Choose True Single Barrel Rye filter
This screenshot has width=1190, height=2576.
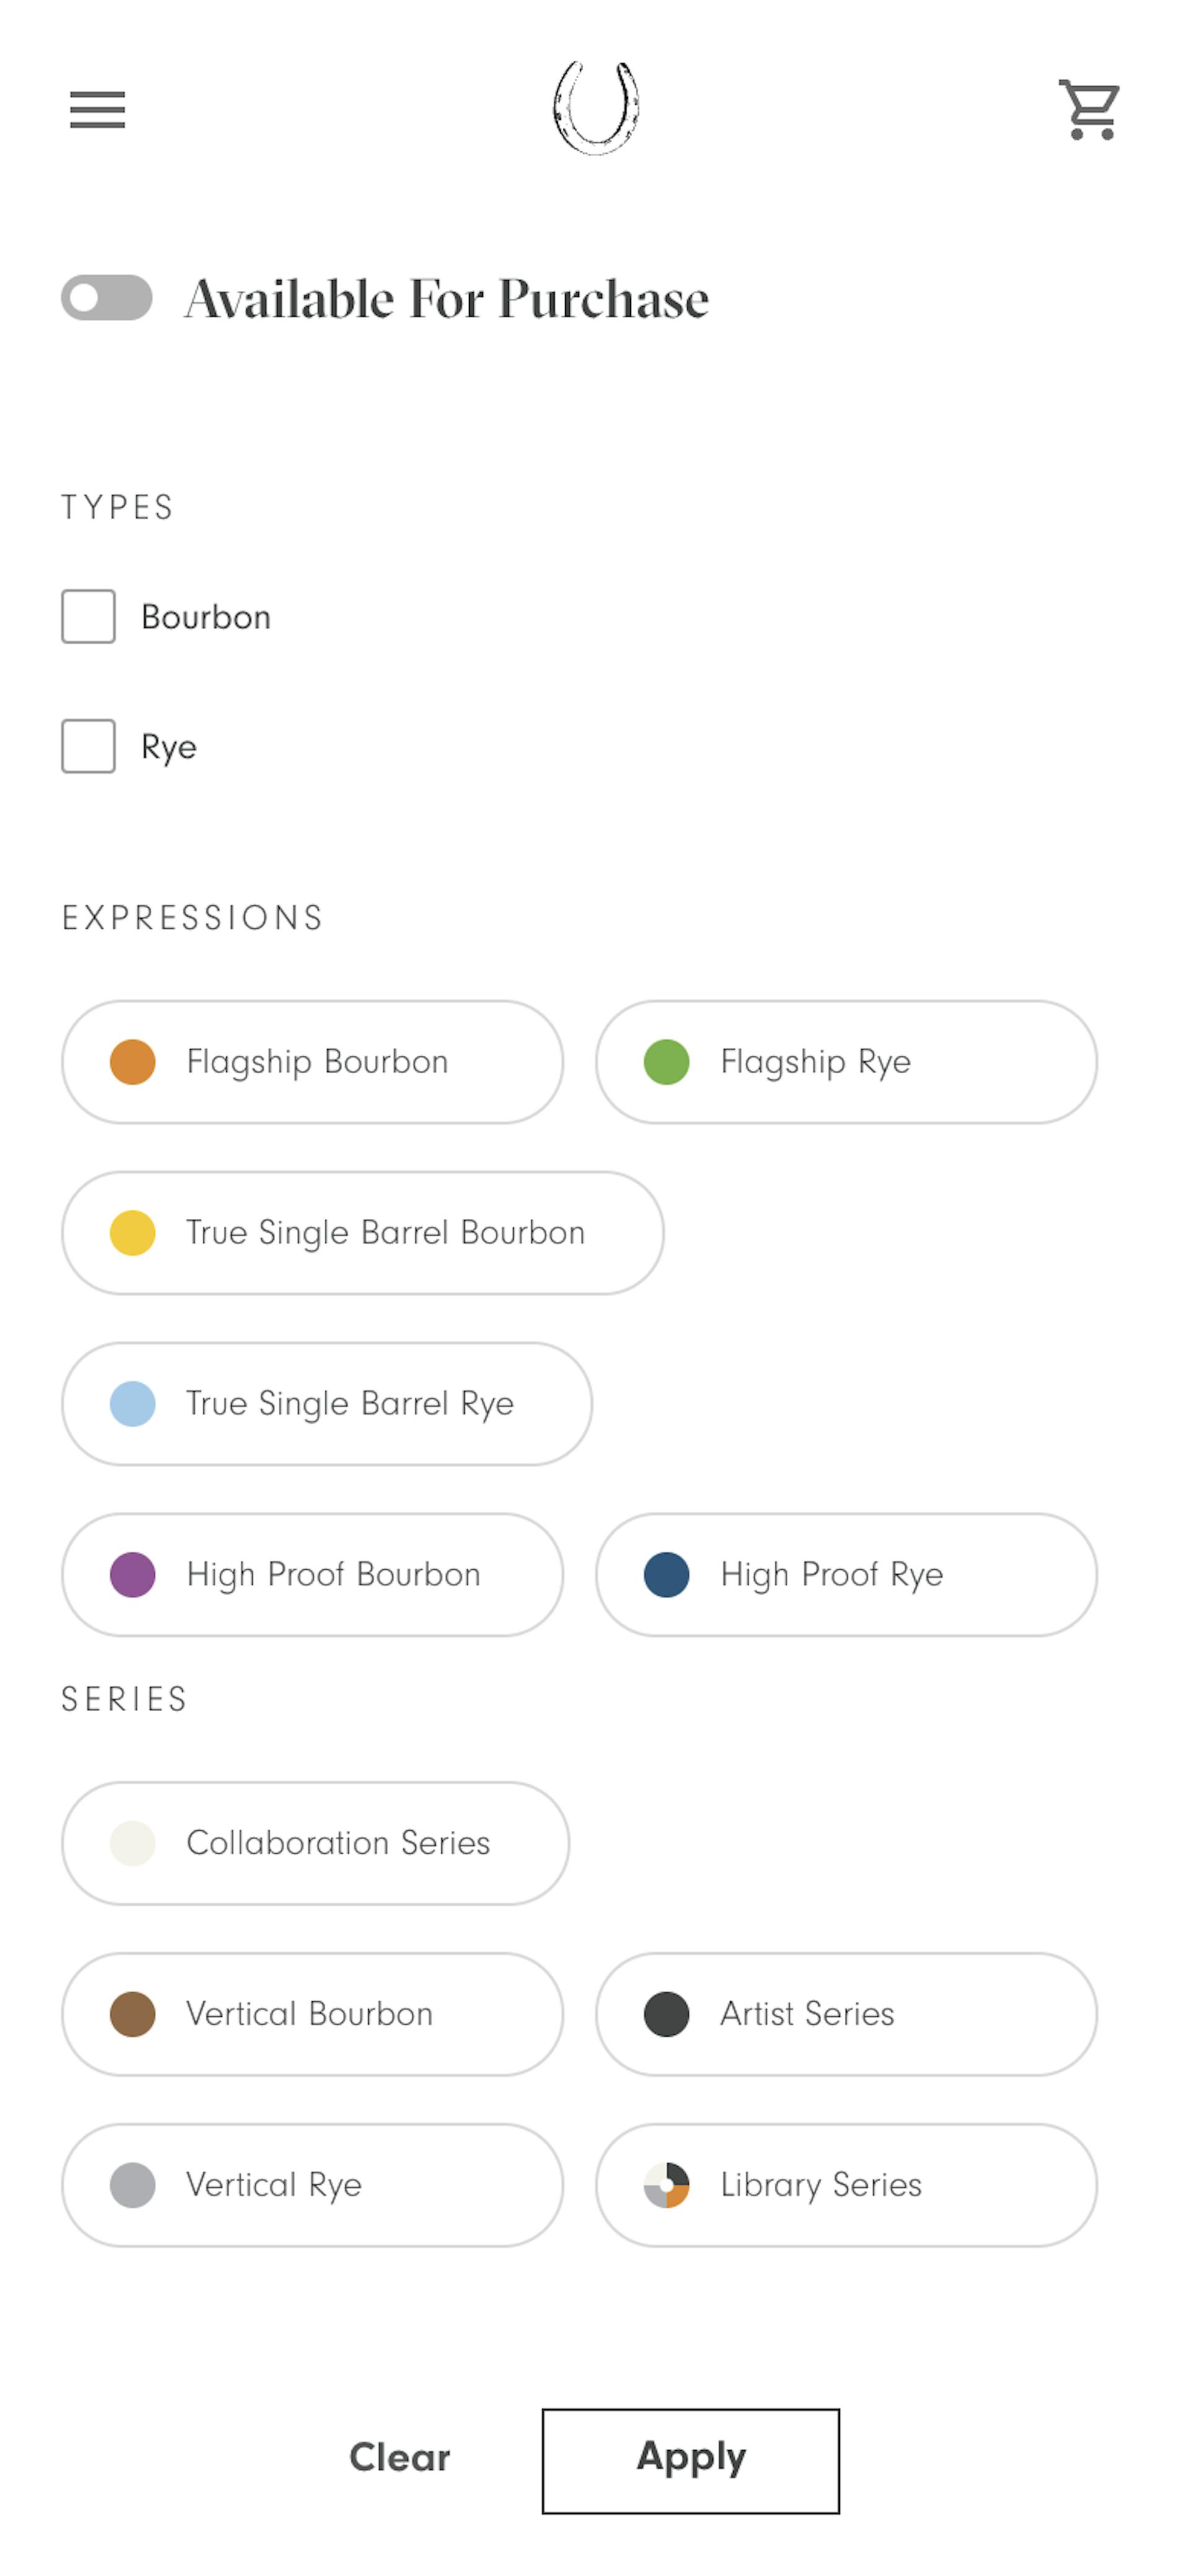(327, 1404)
